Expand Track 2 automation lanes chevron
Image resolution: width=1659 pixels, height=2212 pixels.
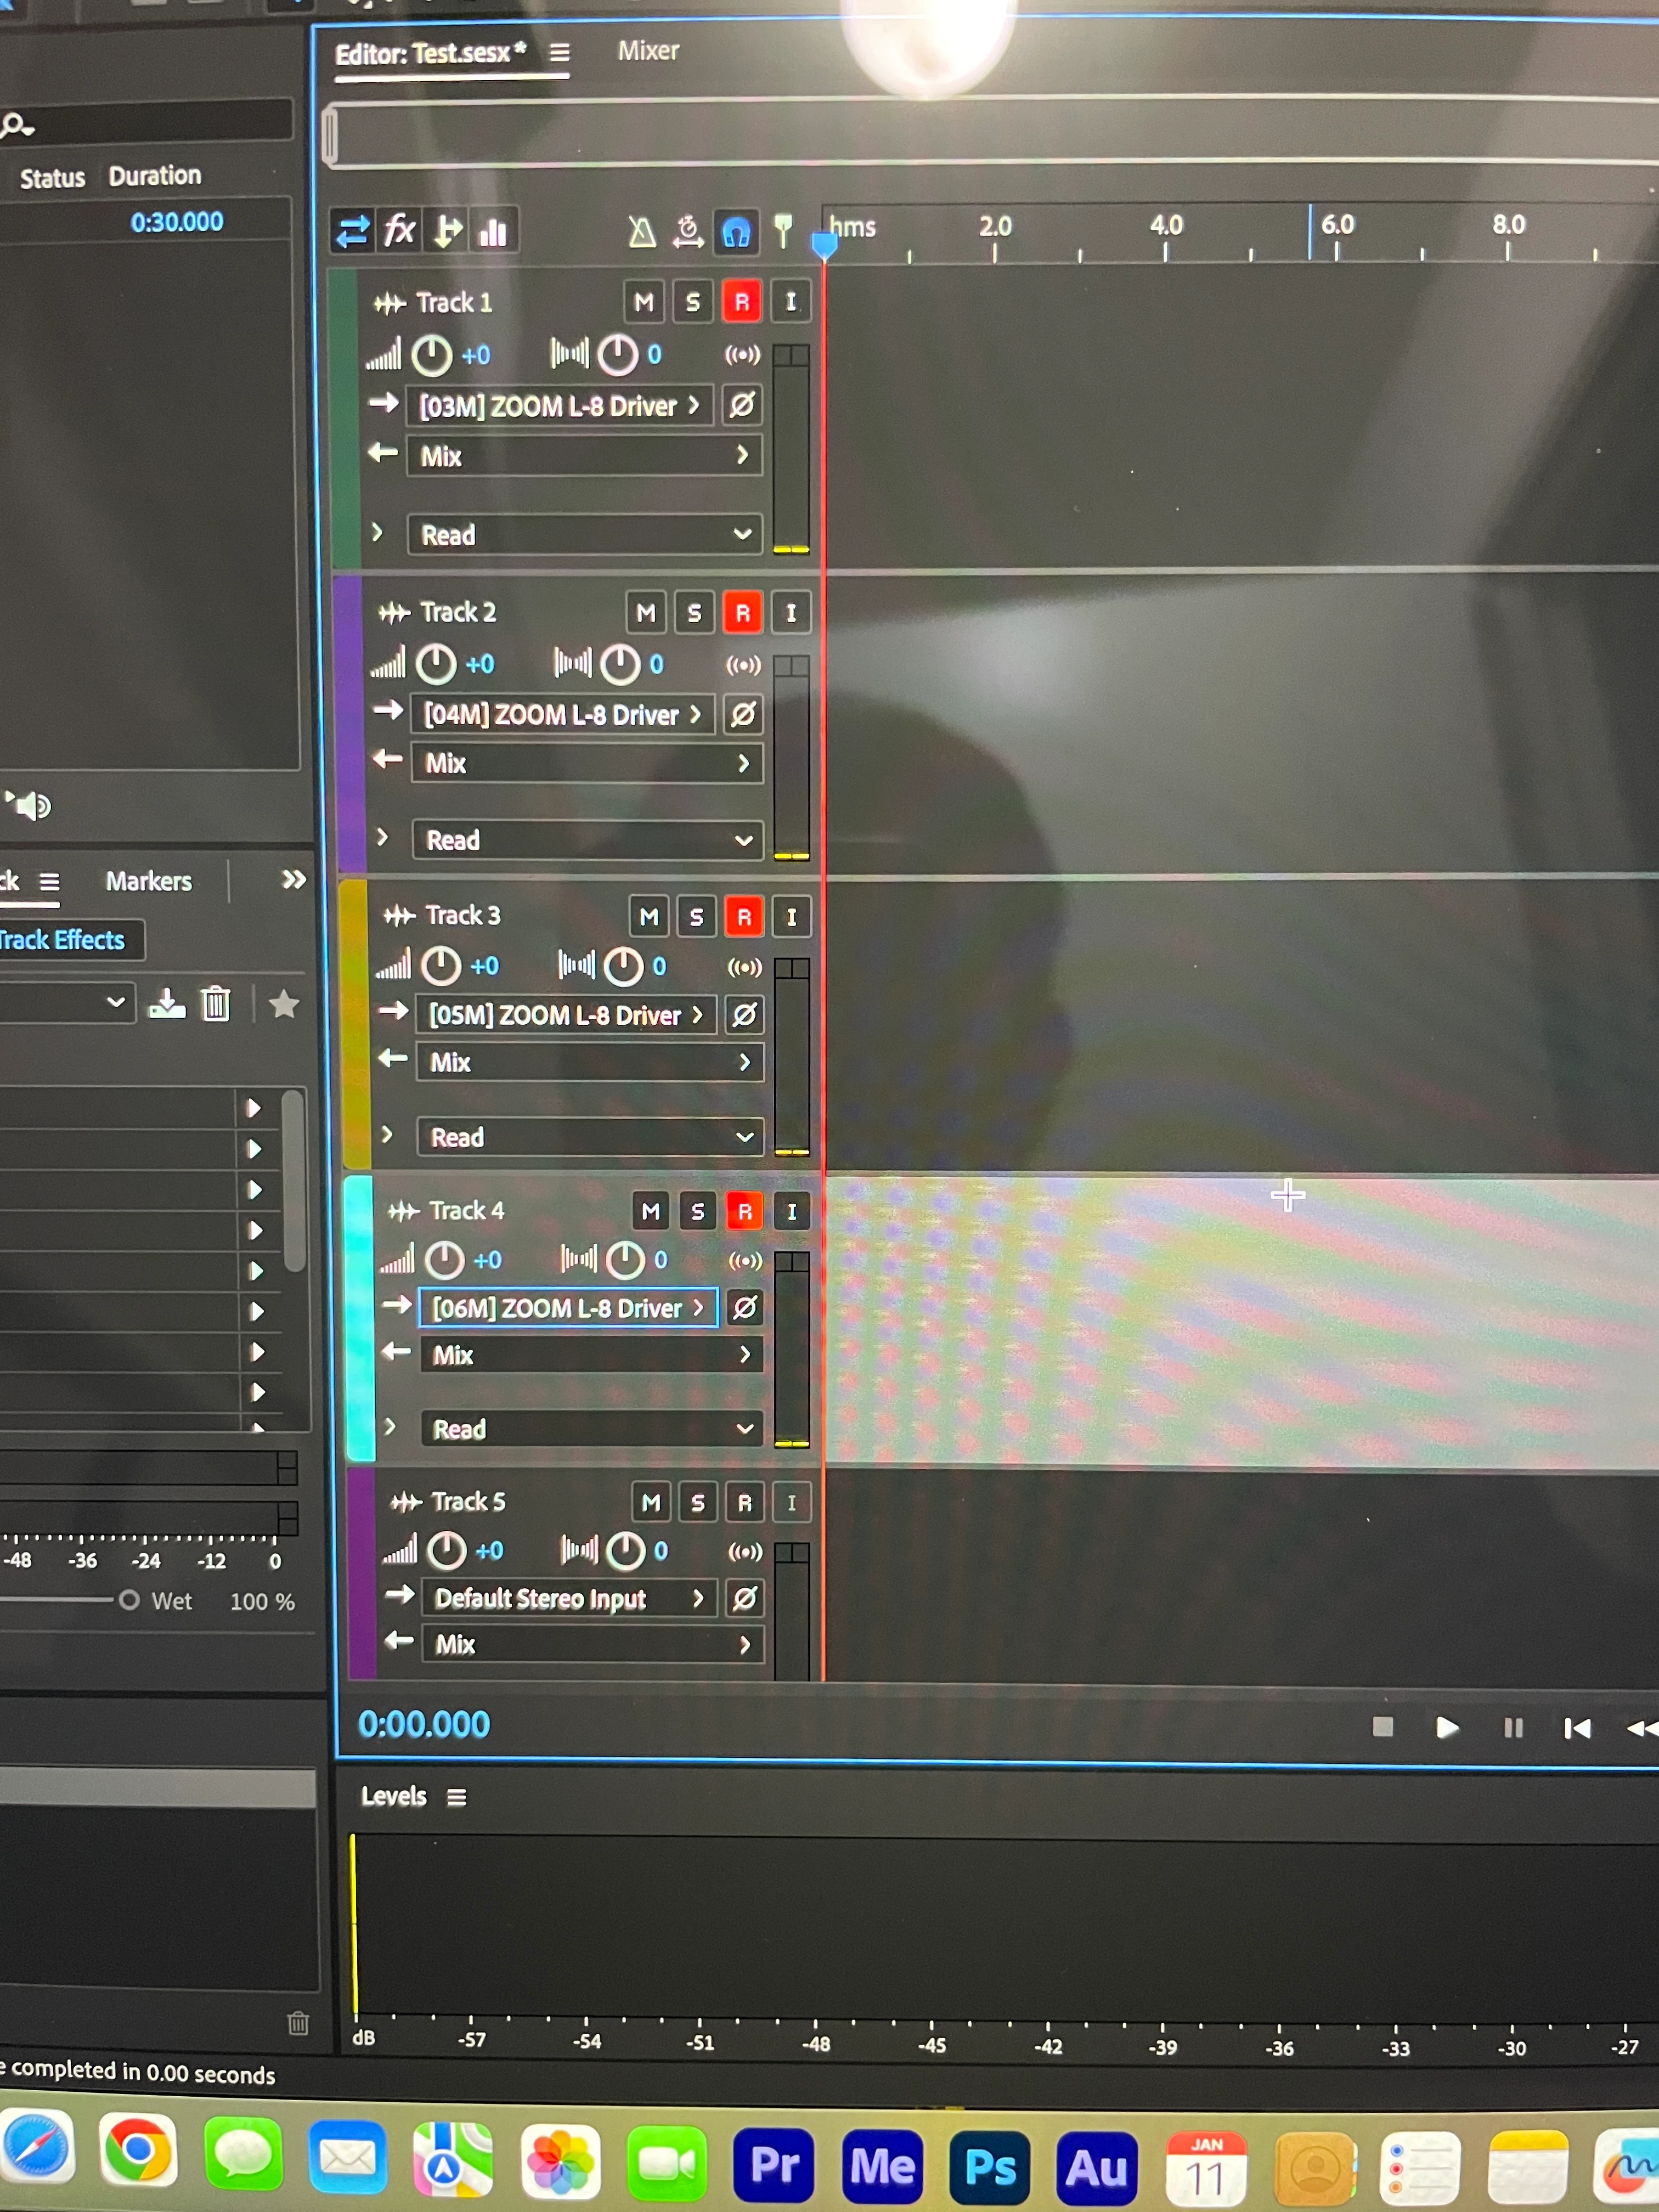[382, 837]
